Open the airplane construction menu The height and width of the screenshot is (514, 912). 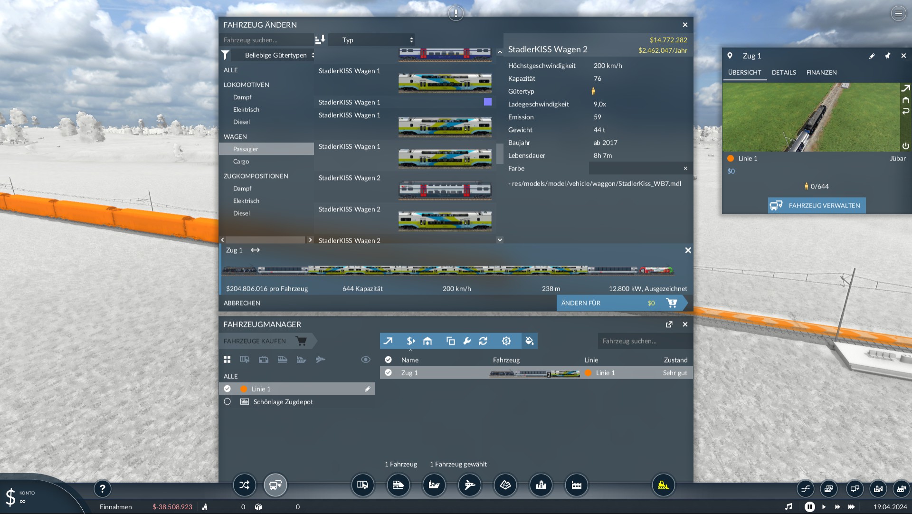click(470, 485)
